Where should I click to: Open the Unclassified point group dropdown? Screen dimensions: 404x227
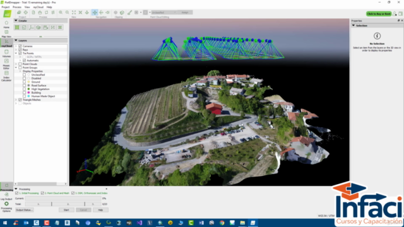point(164,13)
